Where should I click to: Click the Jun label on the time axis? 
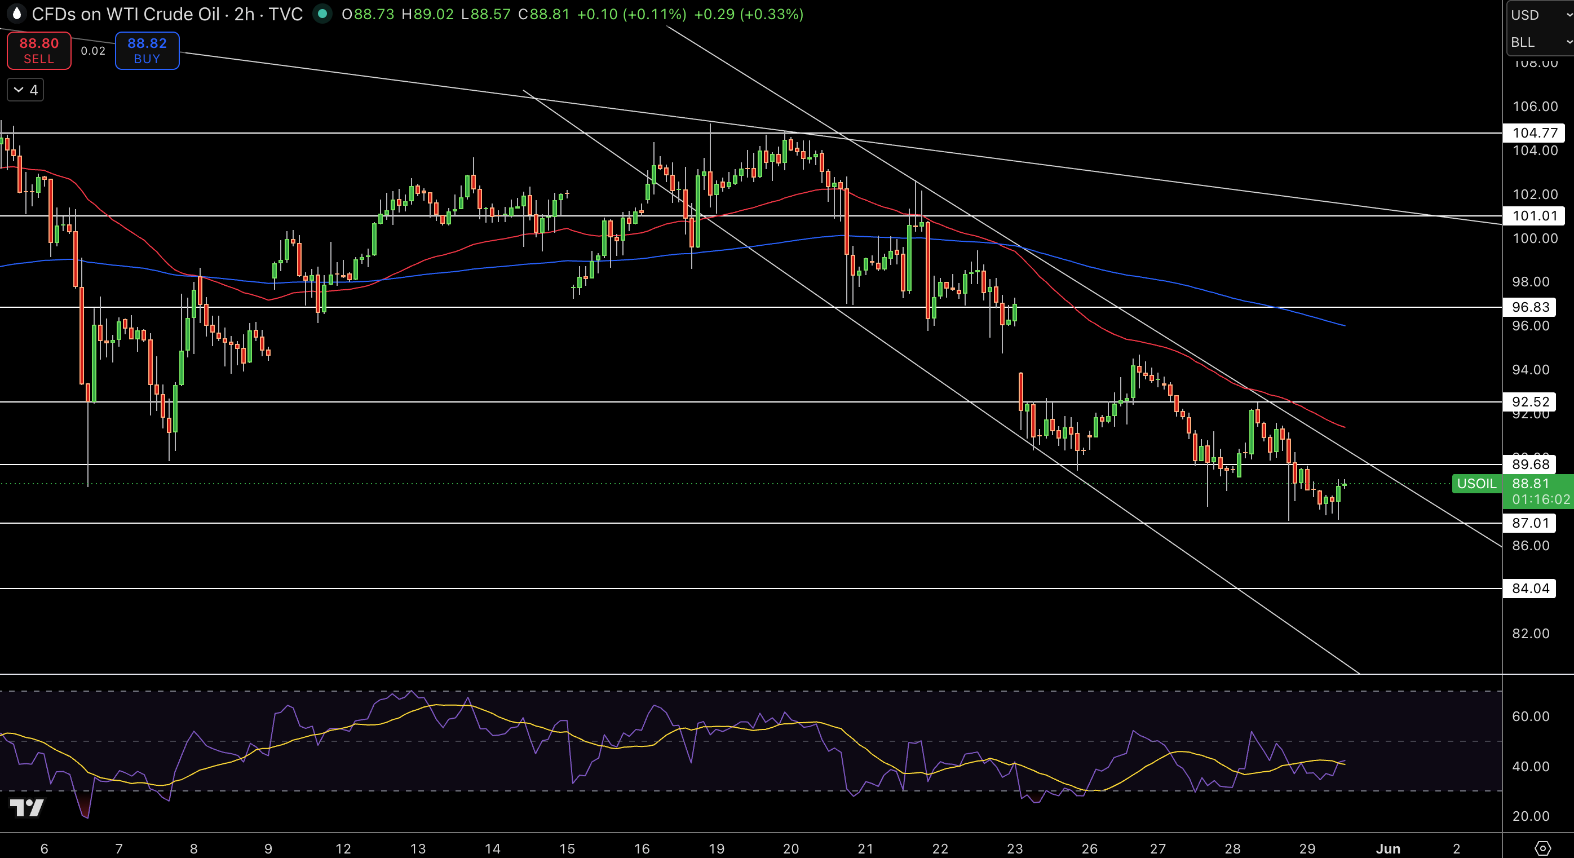[x=1387, y=848]
